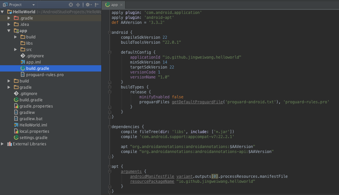The height and width of the screenshot is (195, 339).
Task: Click the libs folder icon
Action: [x=23, y=43]
